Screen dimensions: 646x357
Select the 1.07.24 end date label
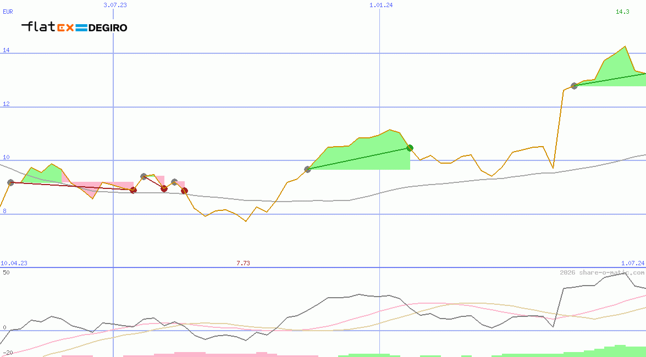632,263
